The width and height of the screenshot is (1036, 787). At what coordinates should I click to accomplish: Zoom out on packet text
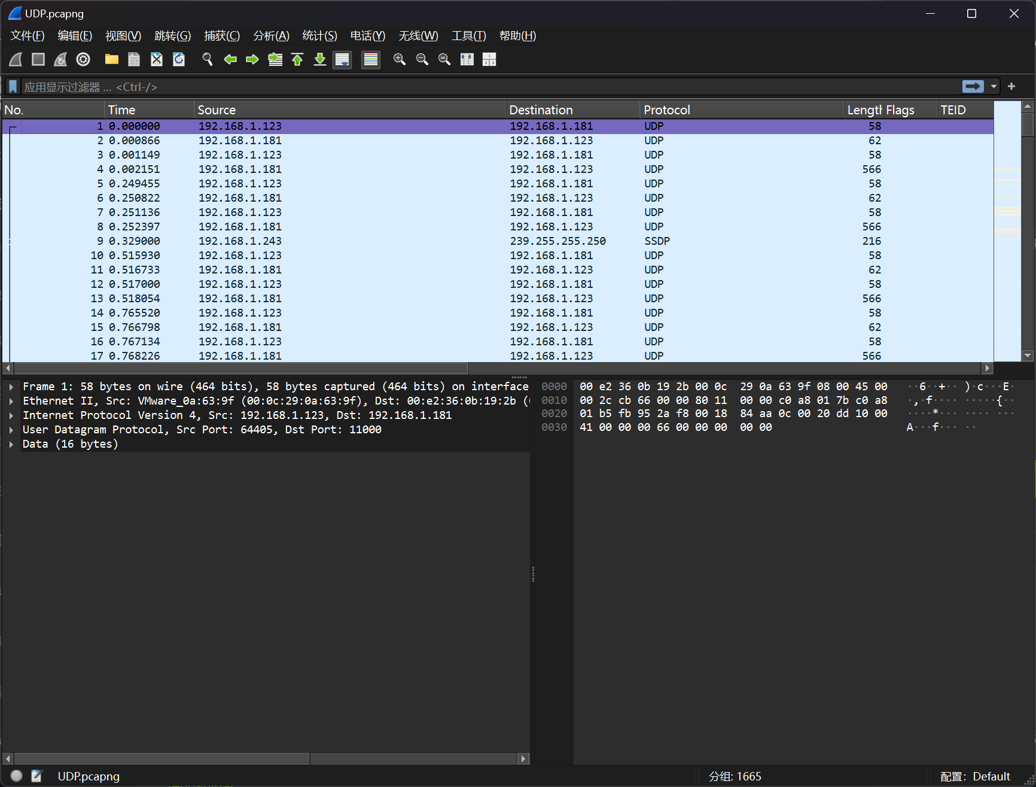pyautogui.click(x=422, y=59)
